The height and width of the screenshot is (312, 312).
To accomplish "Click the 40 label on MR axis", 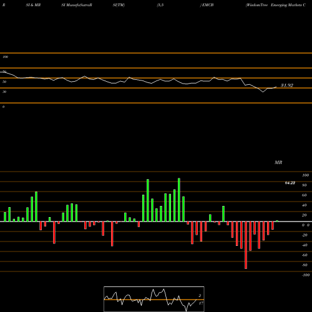I will click(x=305, y=205).
